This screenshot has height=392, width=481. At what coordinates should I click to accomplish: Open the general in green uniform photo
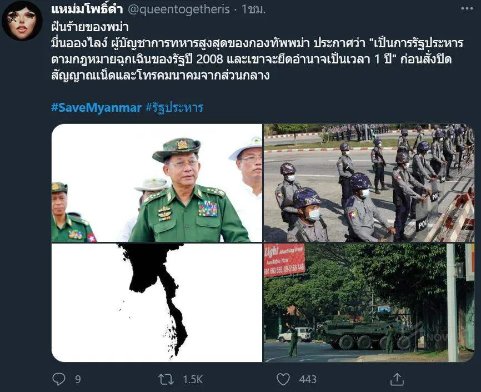(x=157, y=183)
